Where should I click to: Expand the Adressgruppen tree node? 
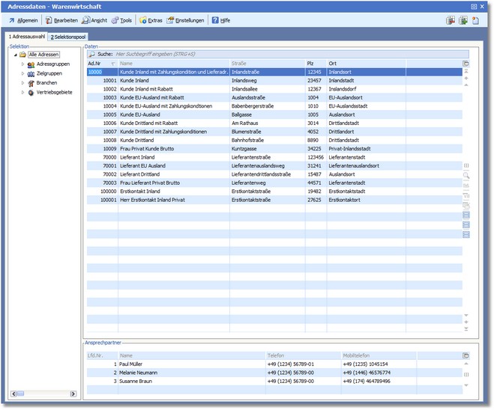coord(22,64)
